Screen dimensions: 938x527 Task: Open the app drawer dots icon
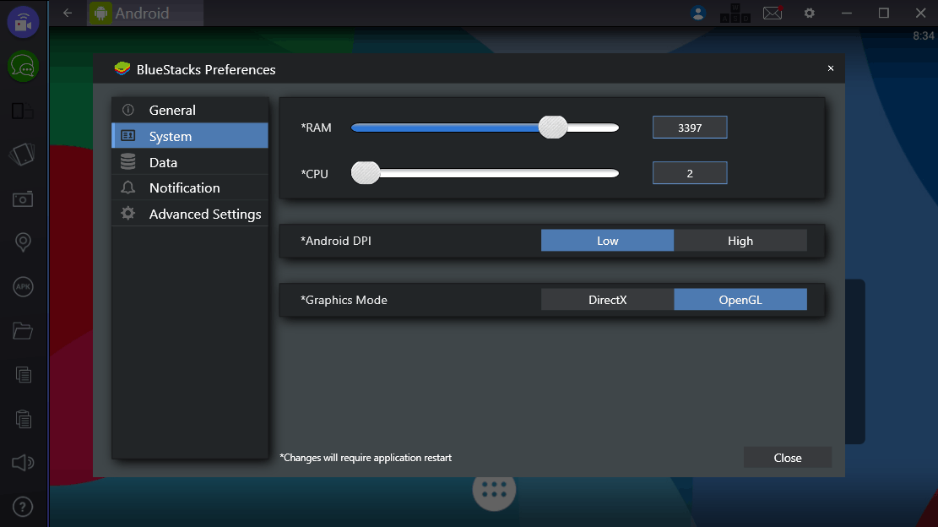494,490
